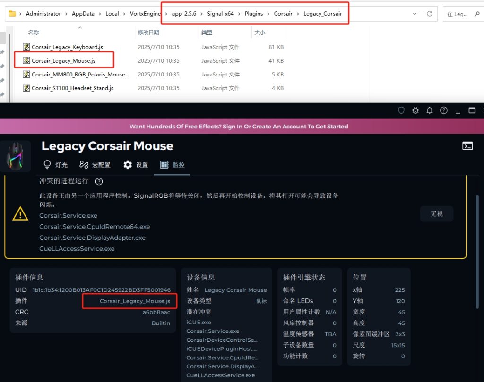The width and height of the screenshot is (484, 382).
Task: Click the Corsair_Legacy_Keyboard.js file icon
Action: (x=26, y=47)
